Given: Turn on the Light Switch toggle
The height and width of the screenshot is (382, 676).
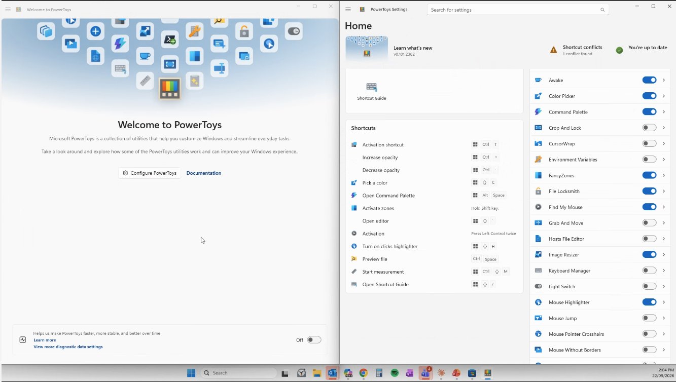Looking at the screenshot, I should point(649,287).
